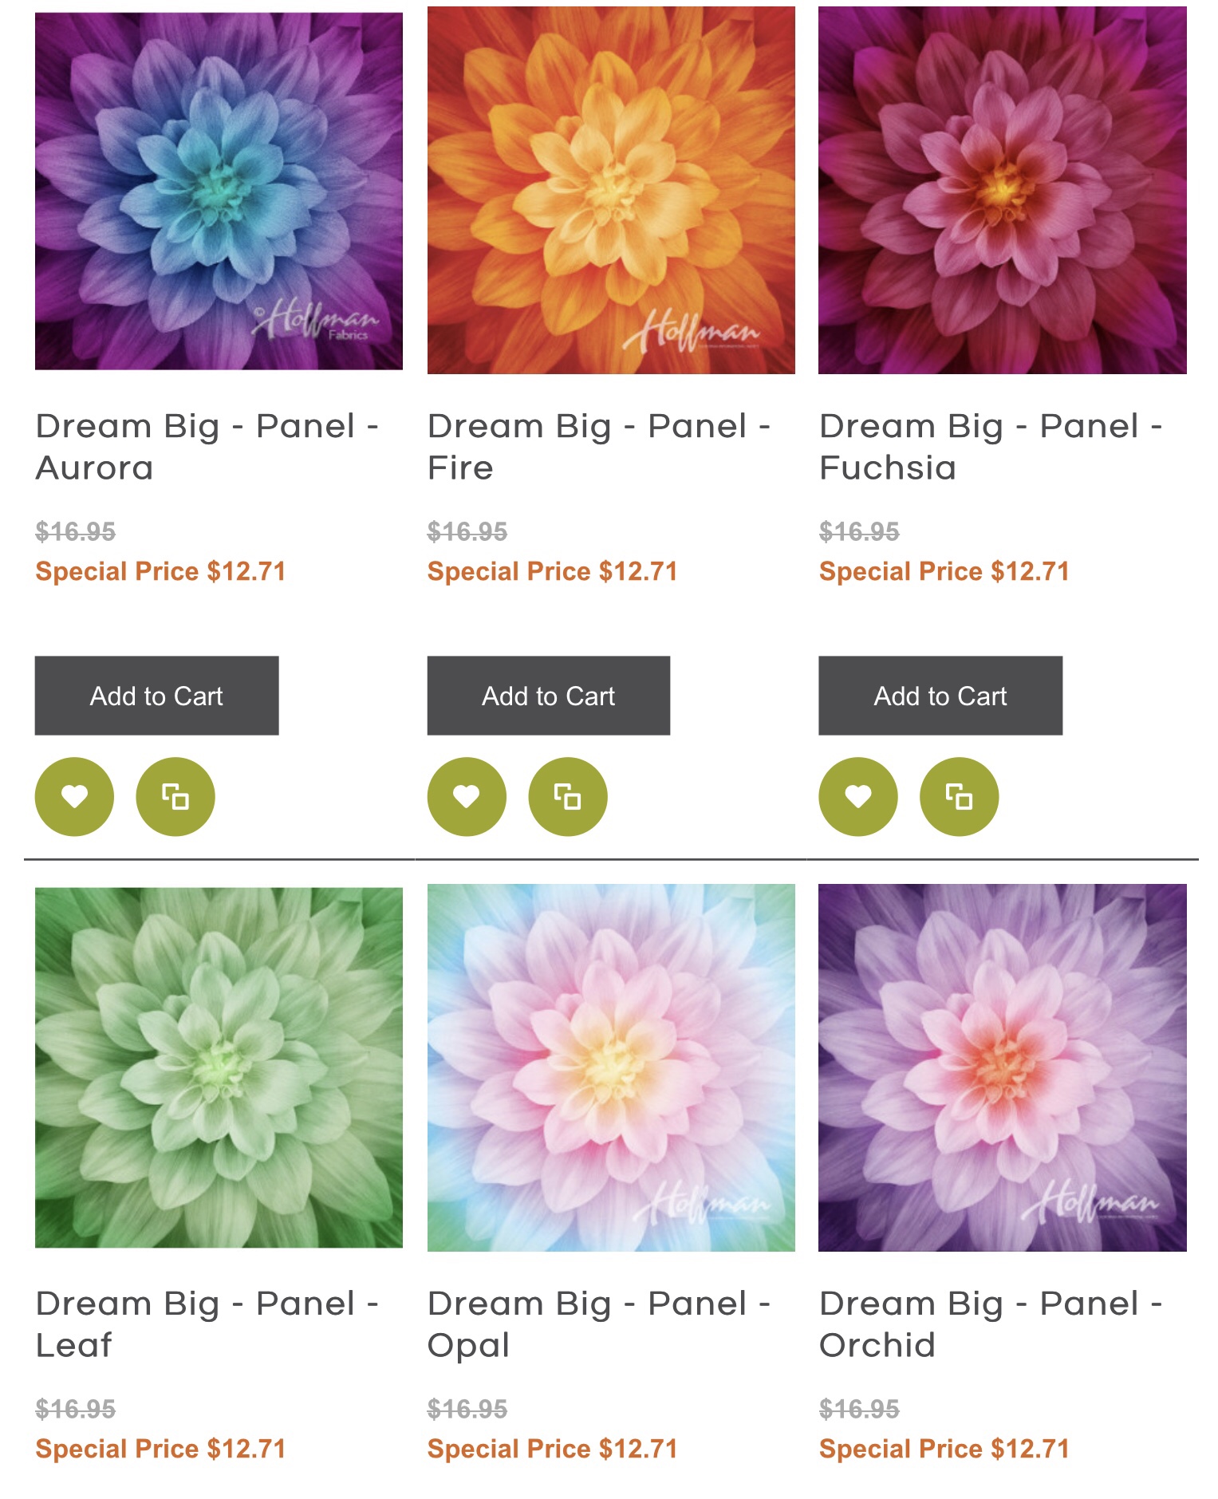View the orange Fire flower image
The height and width of the screenshot is (1499, 1218).
(x=611, y=191)
